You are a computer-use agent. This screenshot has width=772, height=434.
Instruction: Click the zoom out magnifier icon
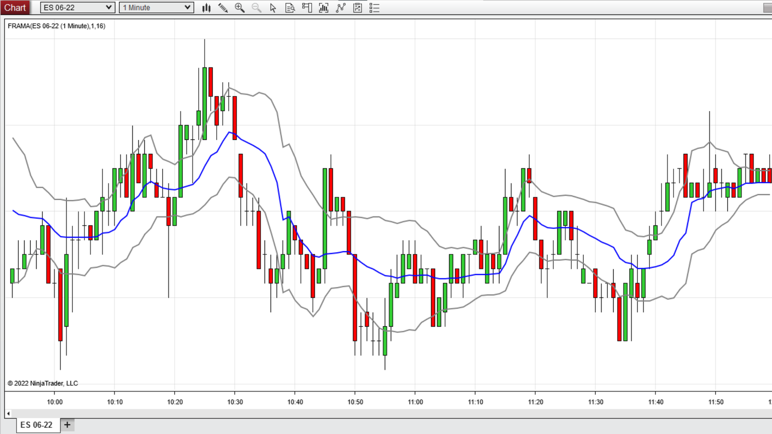tap(256, 8)
